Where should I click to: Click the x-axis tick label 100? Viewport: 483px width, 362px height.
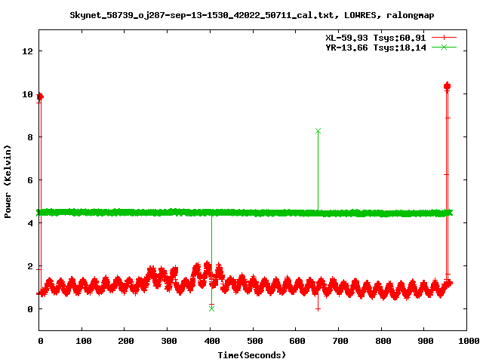pos(84,341)
